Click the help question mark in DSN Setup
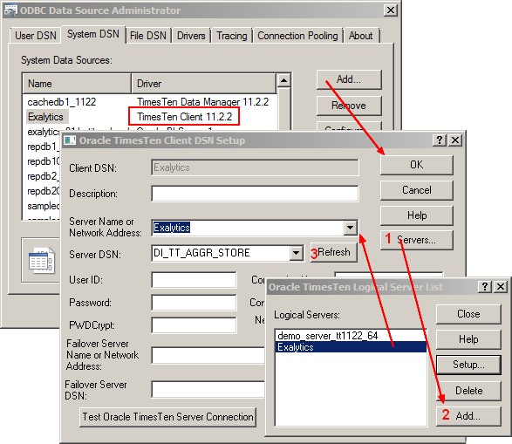Viewport: 512px width, 444px height. (x=440, y=140)
